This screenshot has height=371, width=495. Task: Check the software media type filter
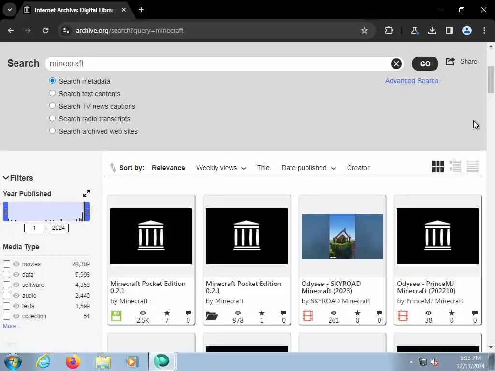7,285
